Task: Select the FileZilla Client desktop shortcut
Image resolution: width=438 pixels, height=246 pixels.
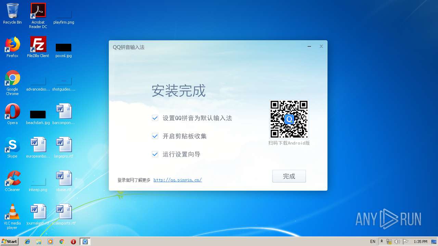Action: click(38, 47)
